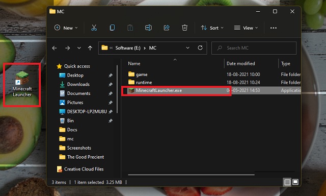Viewport: 326px width, 196px height.
Task: Open Creative Cloud Files in sidebar
Action: pos(84,169)
